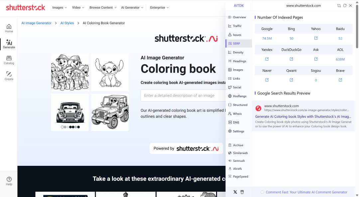Click the trash icon in AITDK footer
This screenshot has width=359, height=197.
pos(242,192)
